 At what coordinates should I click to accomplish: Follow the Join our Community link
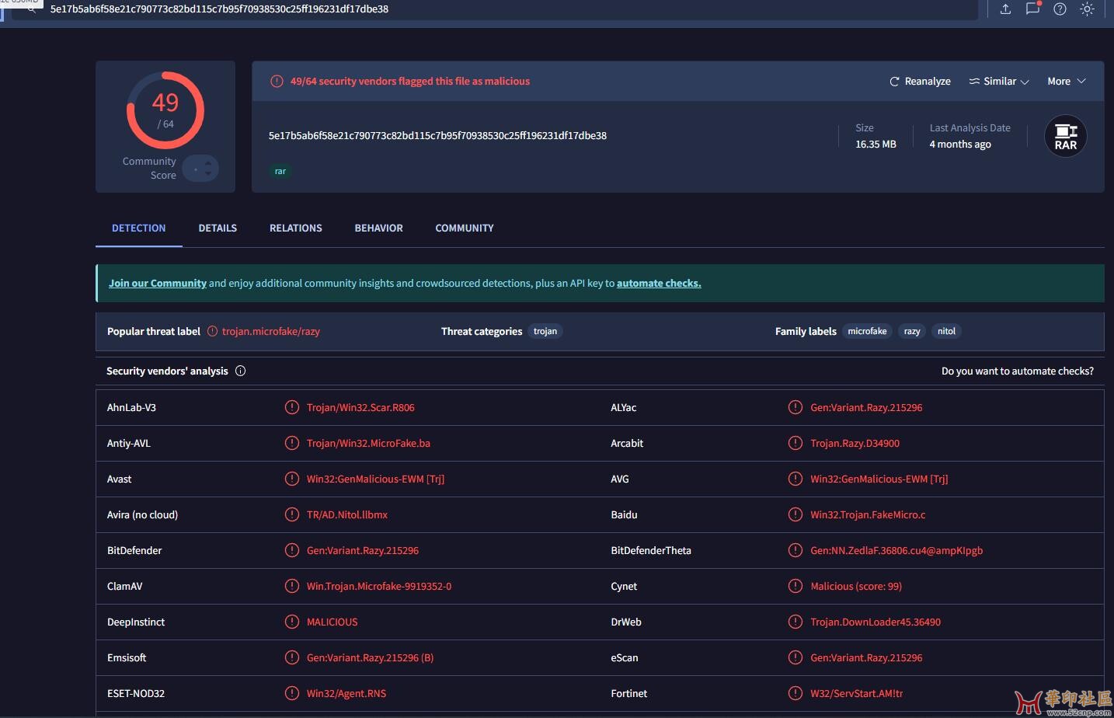pos(158,284)
